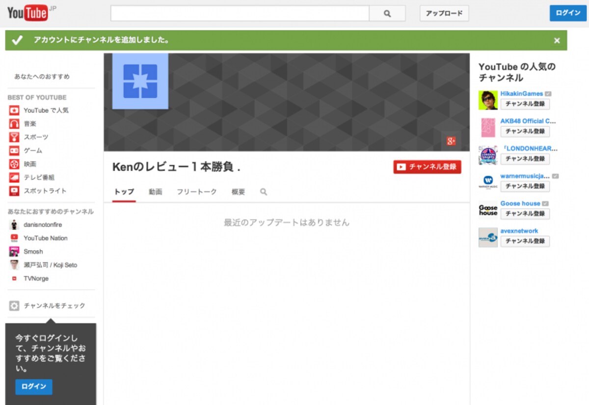
Task: Open Goose house channel name link
Action: point(520,204)
